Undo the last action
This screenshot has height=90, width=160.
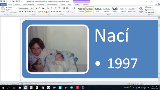coord(7,1)
